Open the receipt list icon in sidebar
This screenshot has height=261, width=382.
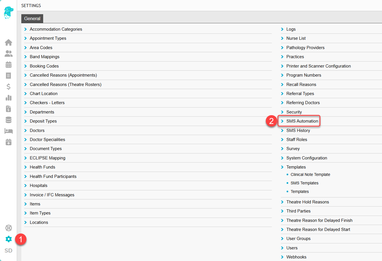[9, 75]
